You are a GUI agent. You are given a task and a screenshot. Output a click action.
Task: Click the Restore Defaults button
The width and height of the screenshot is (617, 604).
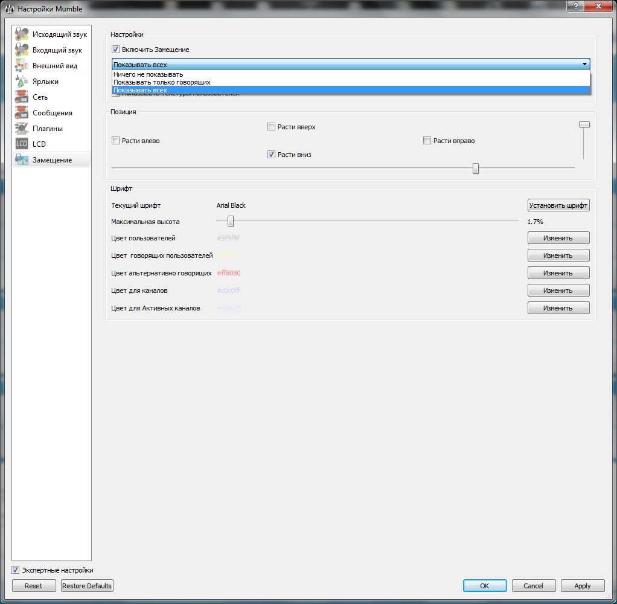click(x=87, y=586)
